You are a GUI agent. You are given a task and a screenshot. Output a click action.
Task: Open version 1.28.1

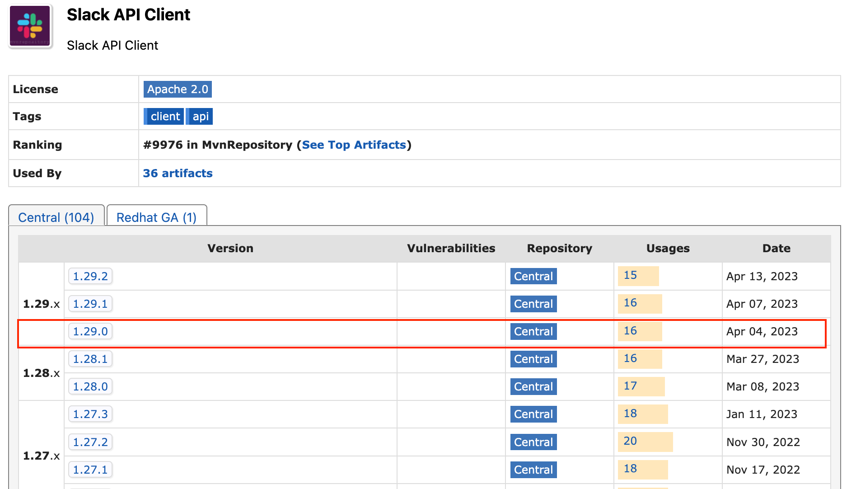pos(90,359)
